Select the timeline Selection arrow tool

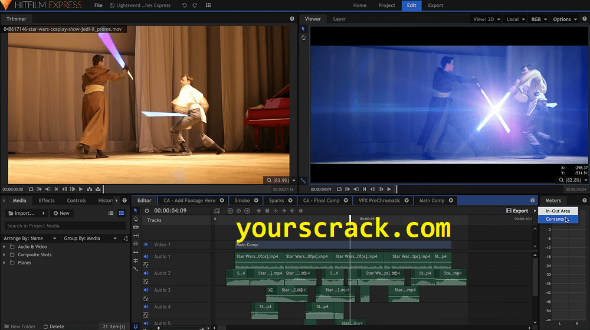[x=136, y=211]
